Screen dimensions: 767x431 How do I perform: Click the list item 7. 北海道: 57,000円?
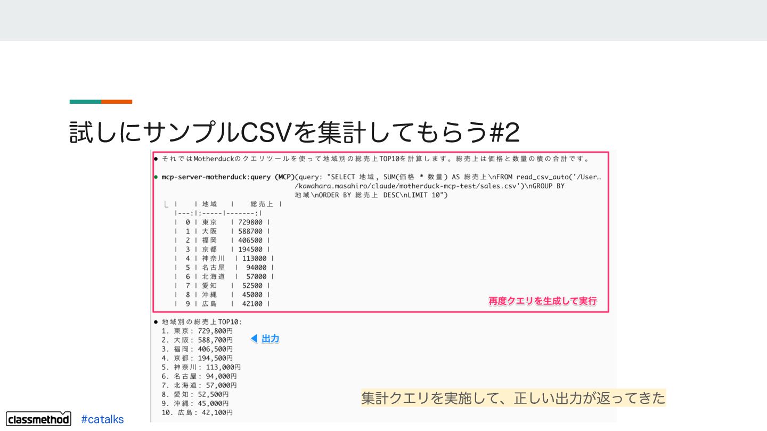point(199,385)
